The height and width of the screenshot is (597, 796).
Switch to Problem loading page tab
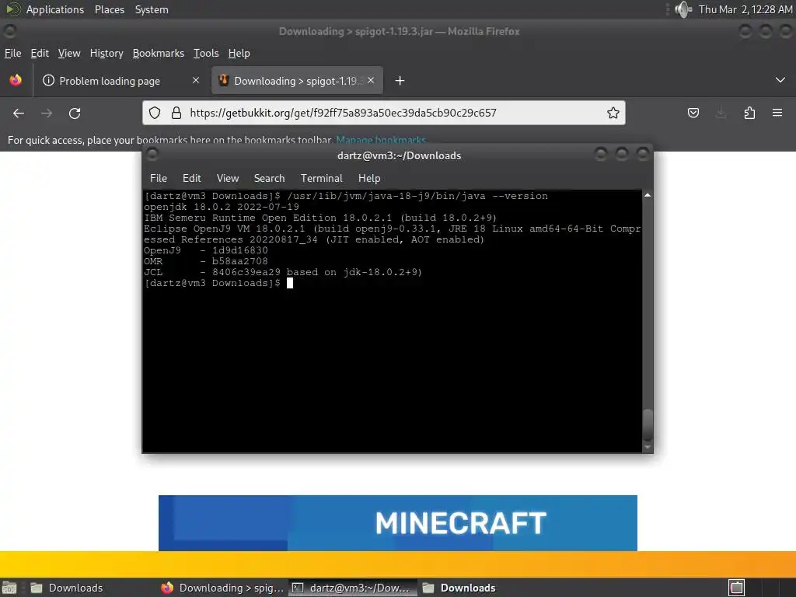click(121, 81)
